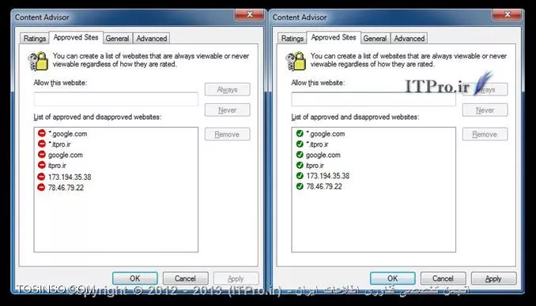This screenshot has height=306, width=536.
Task: Click the padlock keys icon in left window
Action: point(38,61)
